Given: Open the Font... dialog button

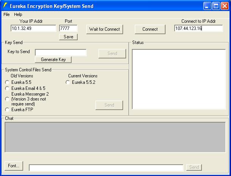Looking at the screenshot, I should click(14, 166).
